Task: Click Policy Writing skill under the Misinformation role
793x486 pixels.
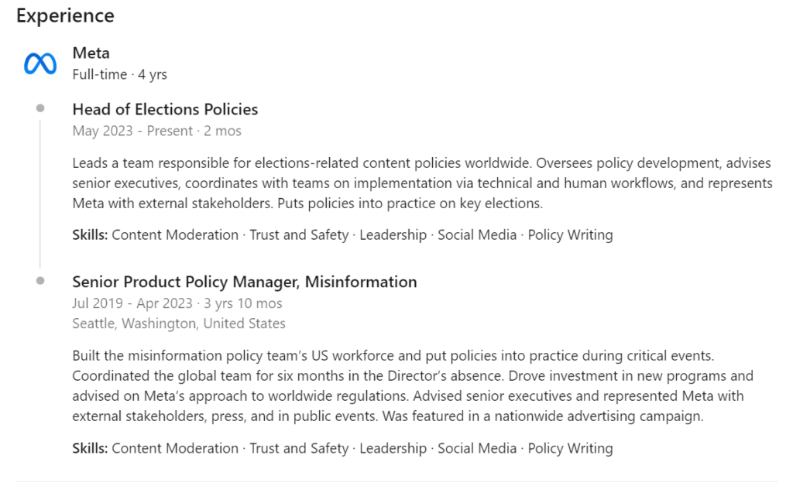Action: (570, 448)
